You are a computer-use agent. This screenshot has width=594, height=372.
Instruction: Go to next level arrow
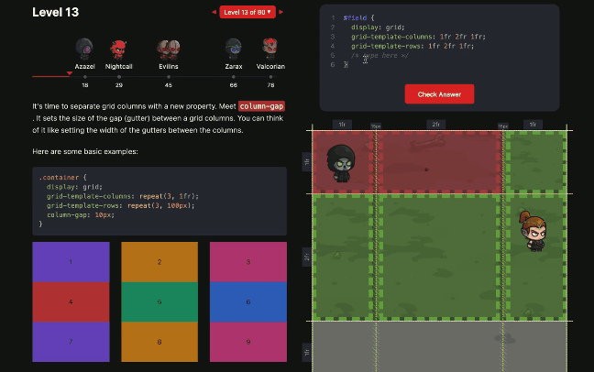[281, 12]
